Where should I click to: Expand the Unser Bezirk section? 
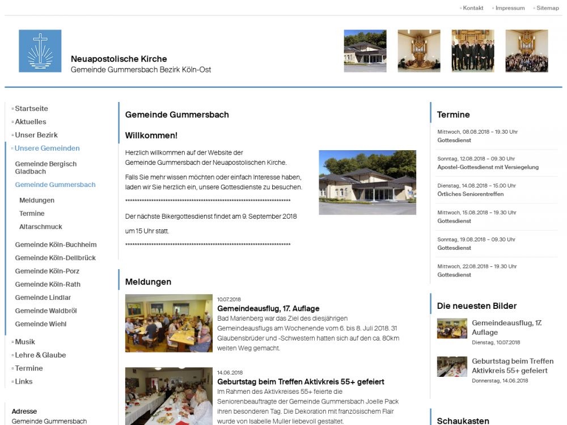[x=36, y=135]
